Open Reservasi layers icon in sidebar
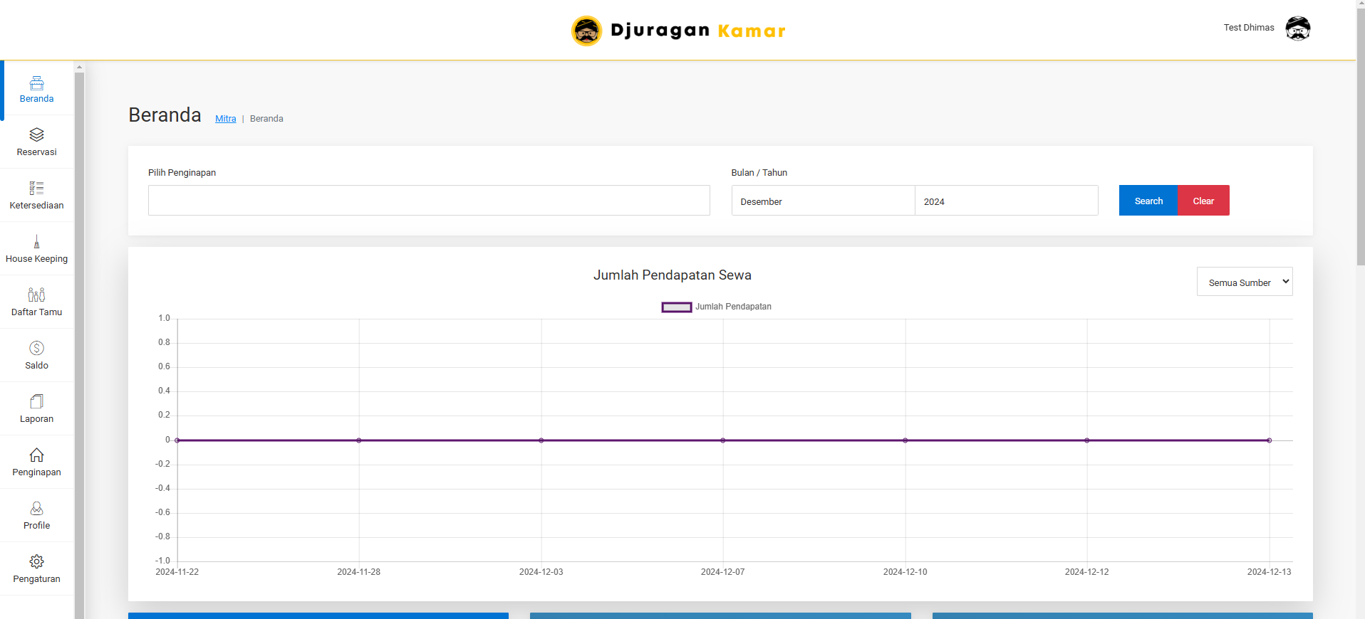The width and height of the screenshot is (1365, 619). (x=36, y=134)
